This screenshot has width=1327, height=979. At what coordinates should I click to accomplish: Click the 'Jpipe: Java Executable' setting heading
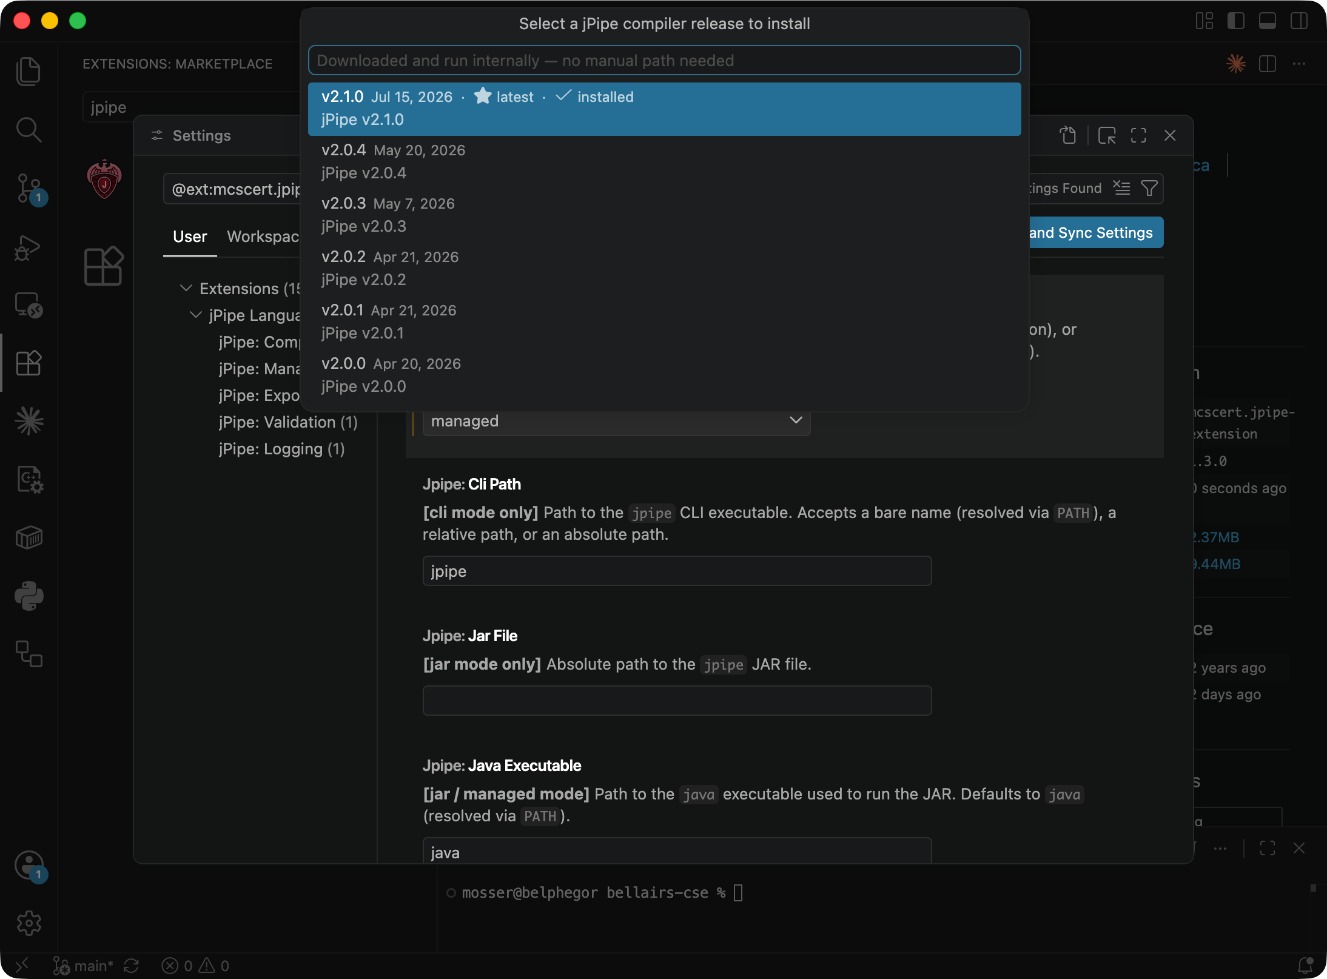pos(502,765)
